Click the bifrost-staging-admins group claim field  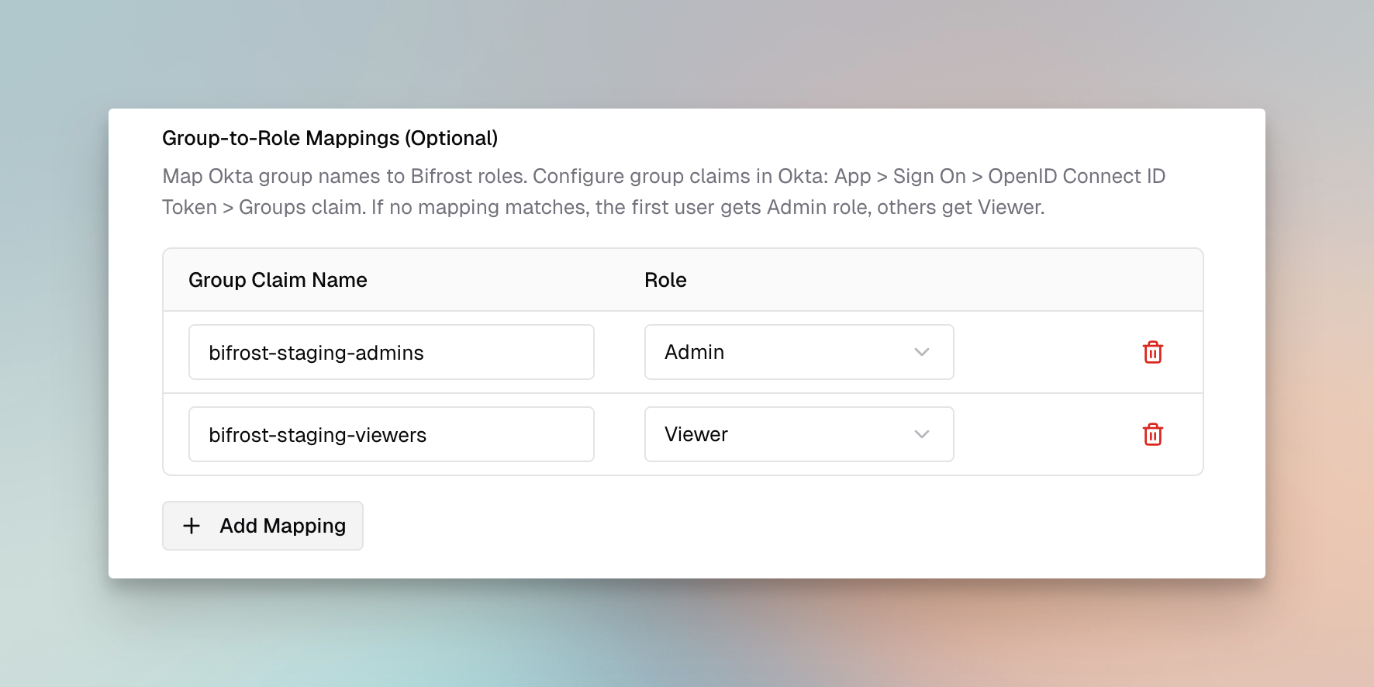coord(391,352)
